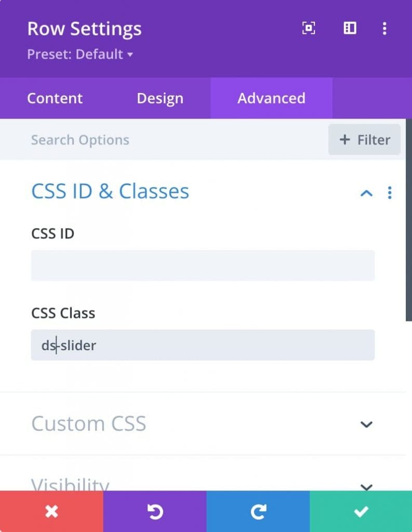The height and width of the screenshot is (532, 412).
Task: Open the Preset: Default dropdown
Action: (x=80, y=54)
